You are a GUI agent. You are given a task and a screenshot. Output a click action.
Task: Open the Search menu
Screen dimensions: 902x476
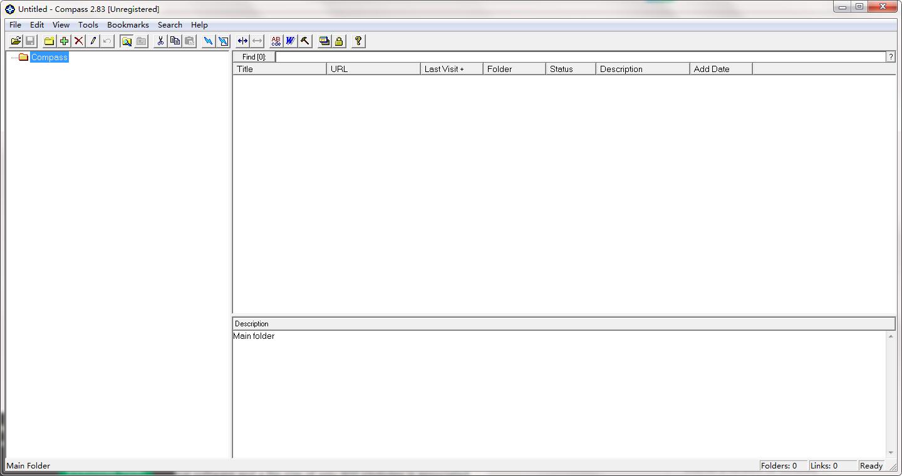(170, 25)
